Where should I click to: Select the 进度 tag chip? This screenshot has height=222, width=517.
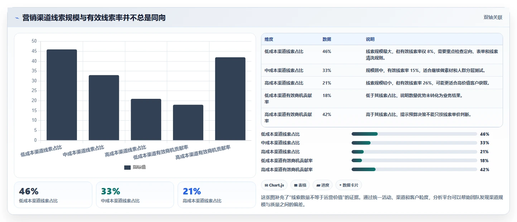323,185
